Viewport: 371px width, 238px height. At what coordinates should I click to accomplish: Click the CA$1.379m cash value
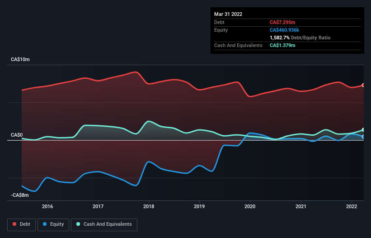click(x=282, y=45)
